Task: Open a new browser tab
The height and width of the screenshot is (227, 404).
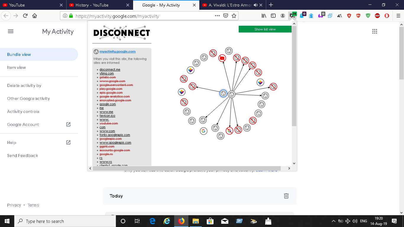Action: pyautogui.click(x=271, y=5)
